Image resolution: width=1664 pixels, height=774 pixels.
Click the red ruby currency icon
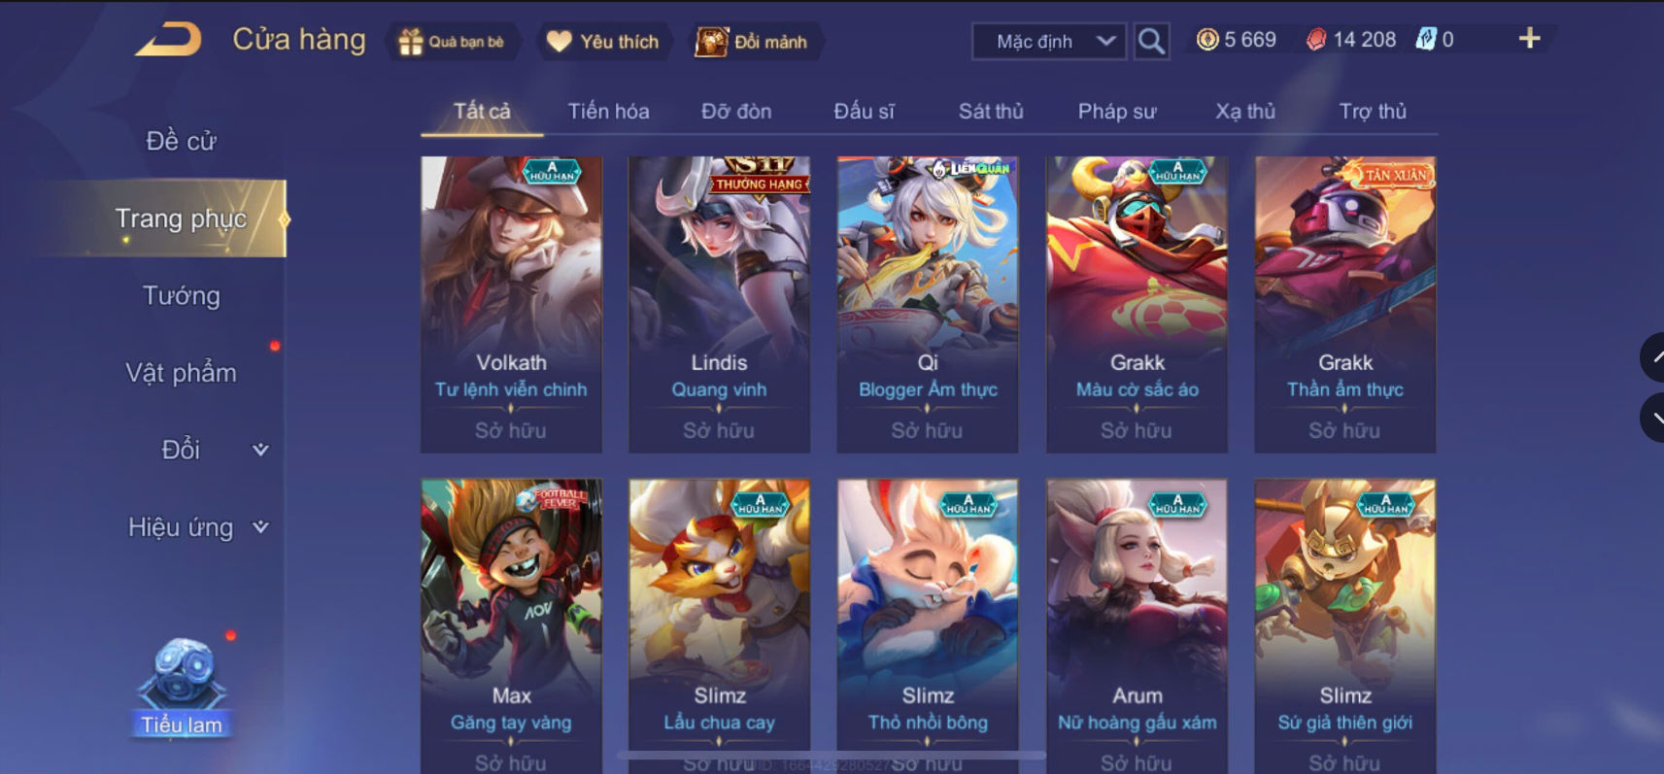pyautogui.click(x=1316, y=40)
